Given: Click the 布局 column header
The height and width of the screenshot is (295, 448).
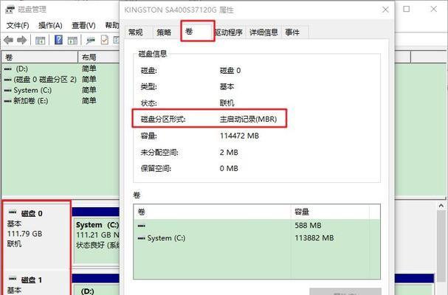Looking at the screenshot, I should pos(99,57).
